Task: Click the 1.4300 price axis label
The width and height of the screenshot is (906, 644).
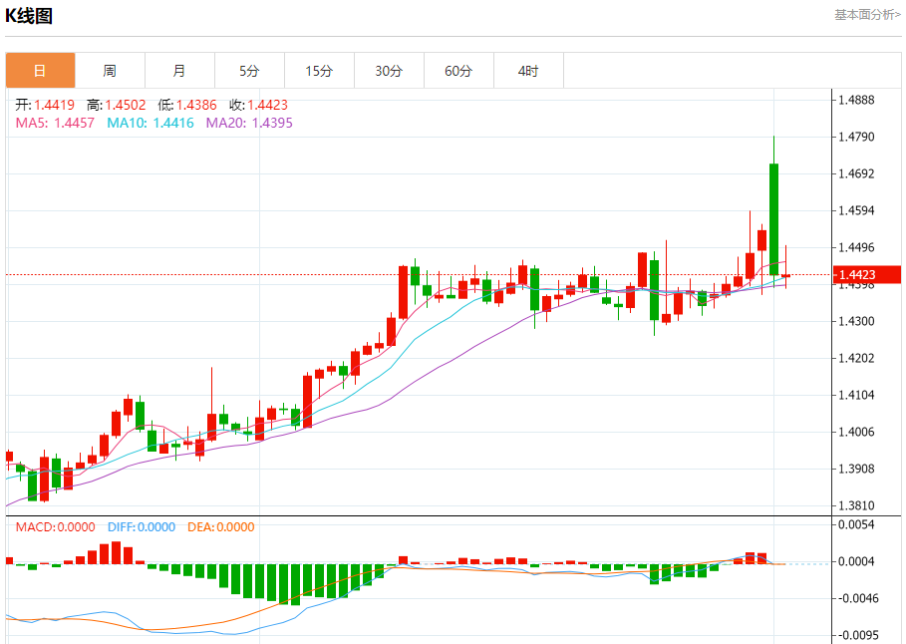Action: click(x=856, y=321)
